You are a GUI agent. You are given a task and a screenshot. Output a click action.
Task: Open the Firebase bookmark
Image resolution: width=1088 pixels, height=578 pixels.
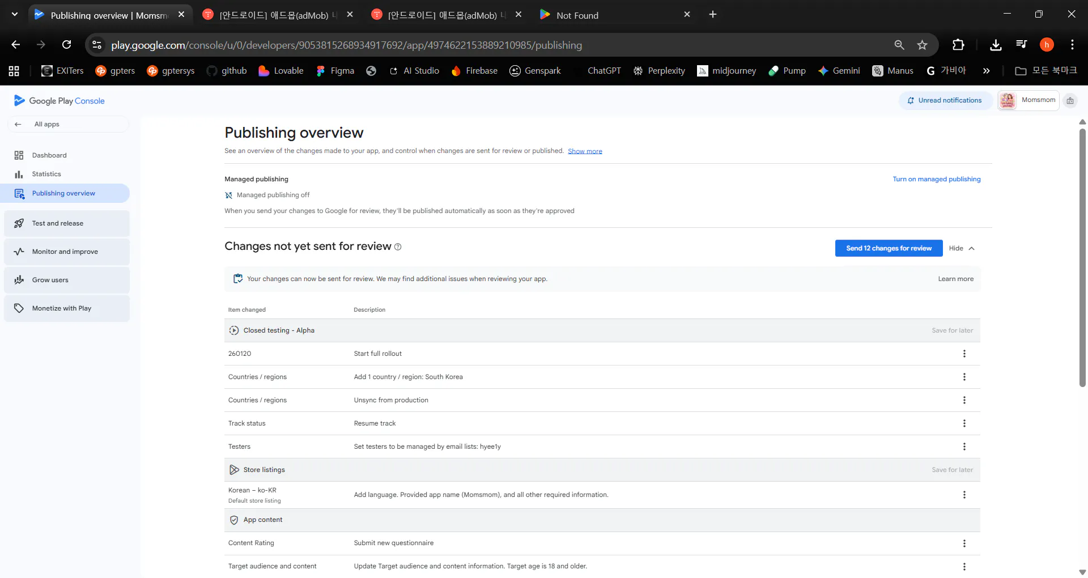point(474,71)
